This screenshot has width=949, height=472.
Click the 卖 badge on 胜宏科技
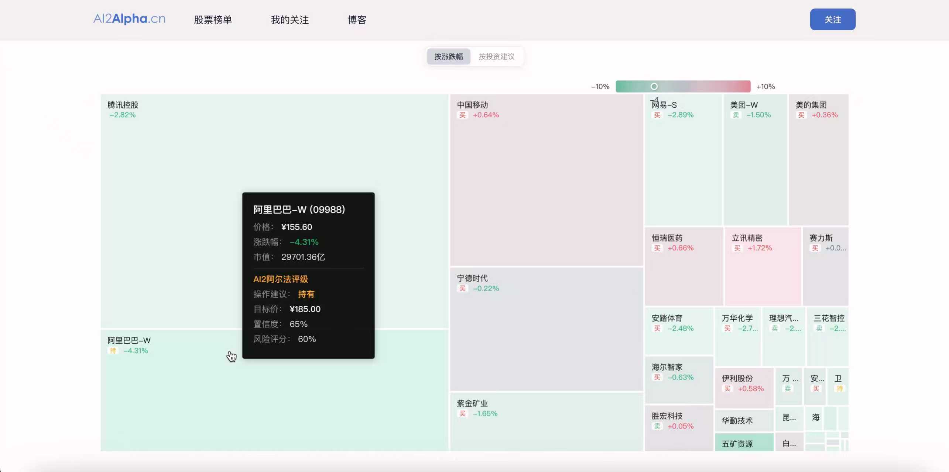coord(657,426)
